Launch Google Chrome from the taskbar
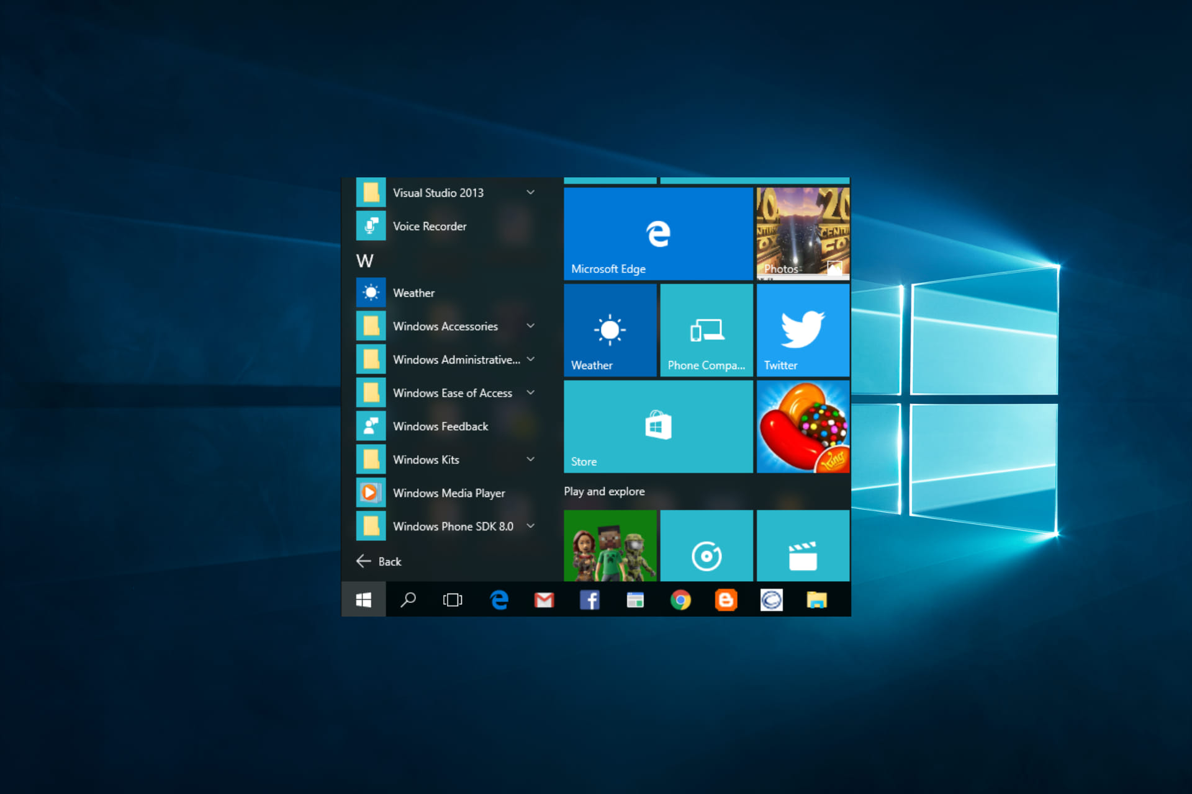Screen dimensions: 1192x794 pos(680,599)
